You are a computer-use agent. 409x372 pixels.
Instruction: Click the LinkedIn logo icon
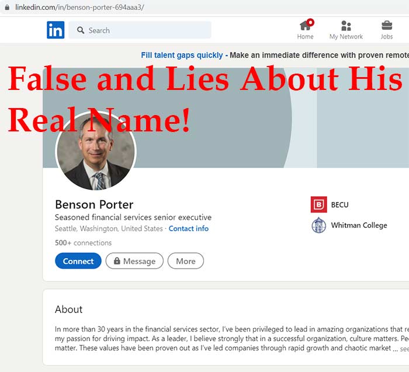(x=56, y=30)
